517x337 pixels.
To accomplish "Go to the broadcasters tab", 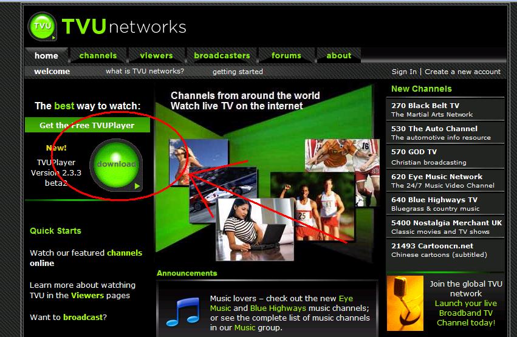I will click(222, 56).
